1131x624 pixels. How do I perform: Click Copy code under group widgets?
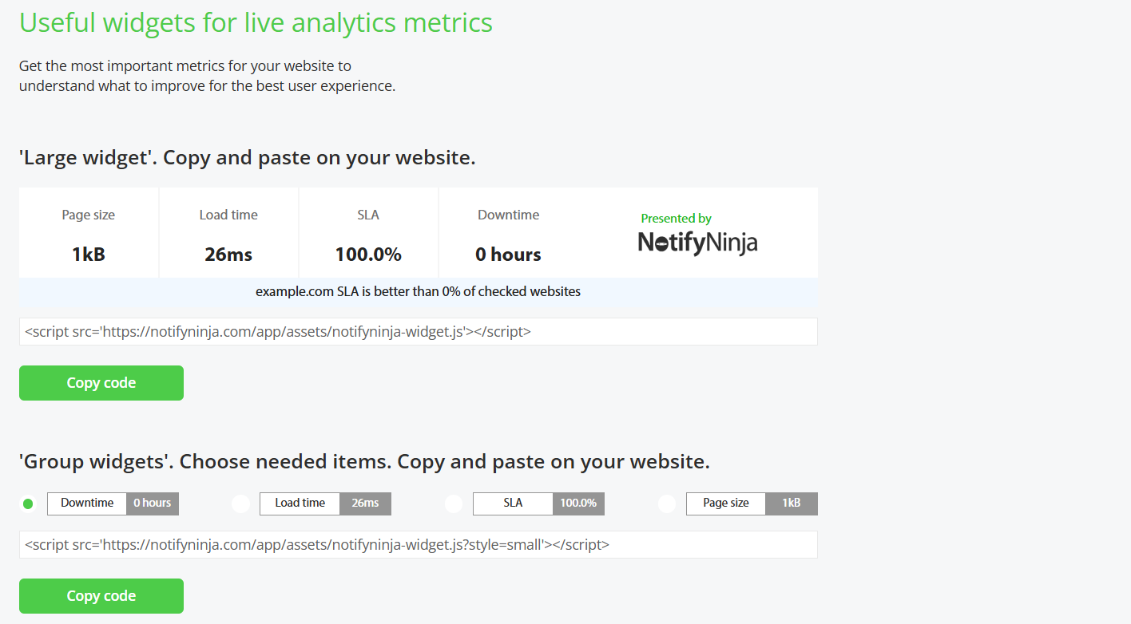[101, 596]
